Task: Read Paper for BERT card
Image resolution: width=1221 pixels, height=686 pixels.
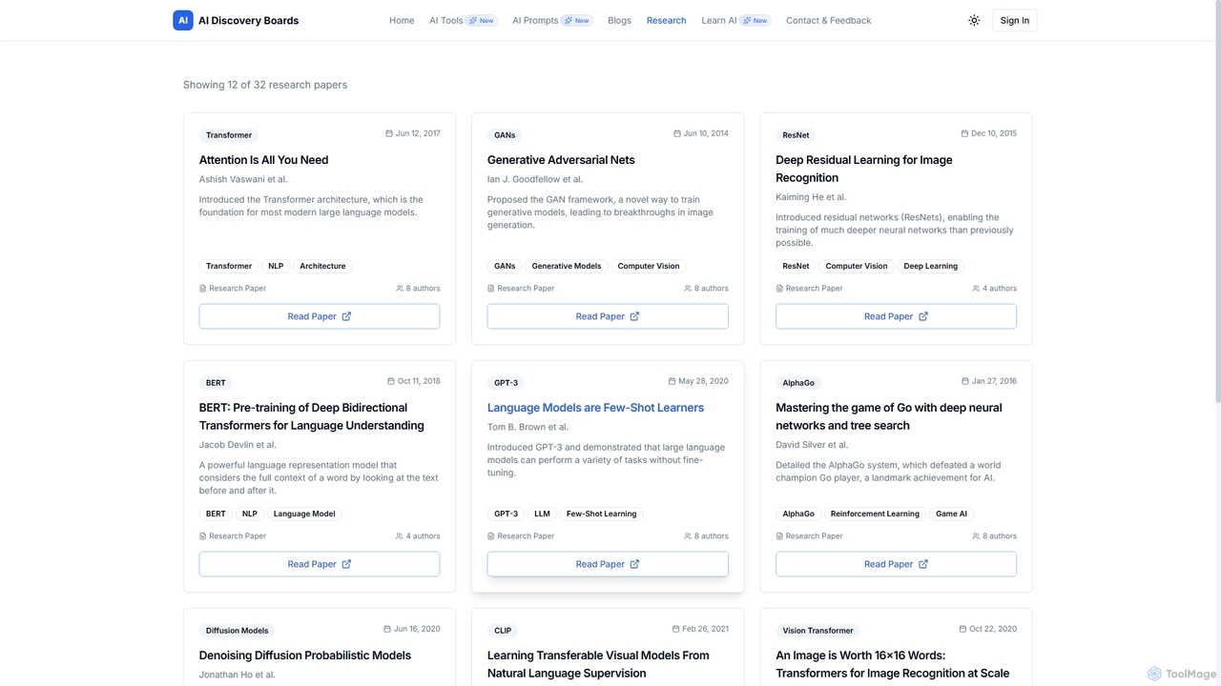Action: click(320, 564)
